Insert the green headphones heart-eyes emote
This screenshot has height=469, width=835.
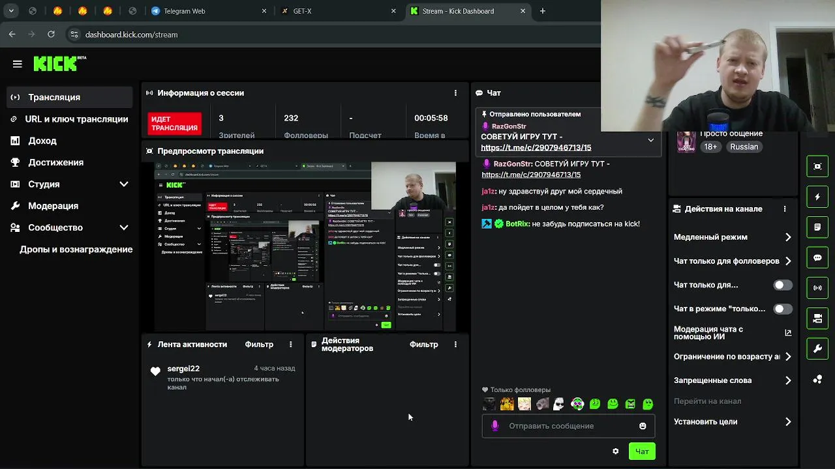coord(577,404)
